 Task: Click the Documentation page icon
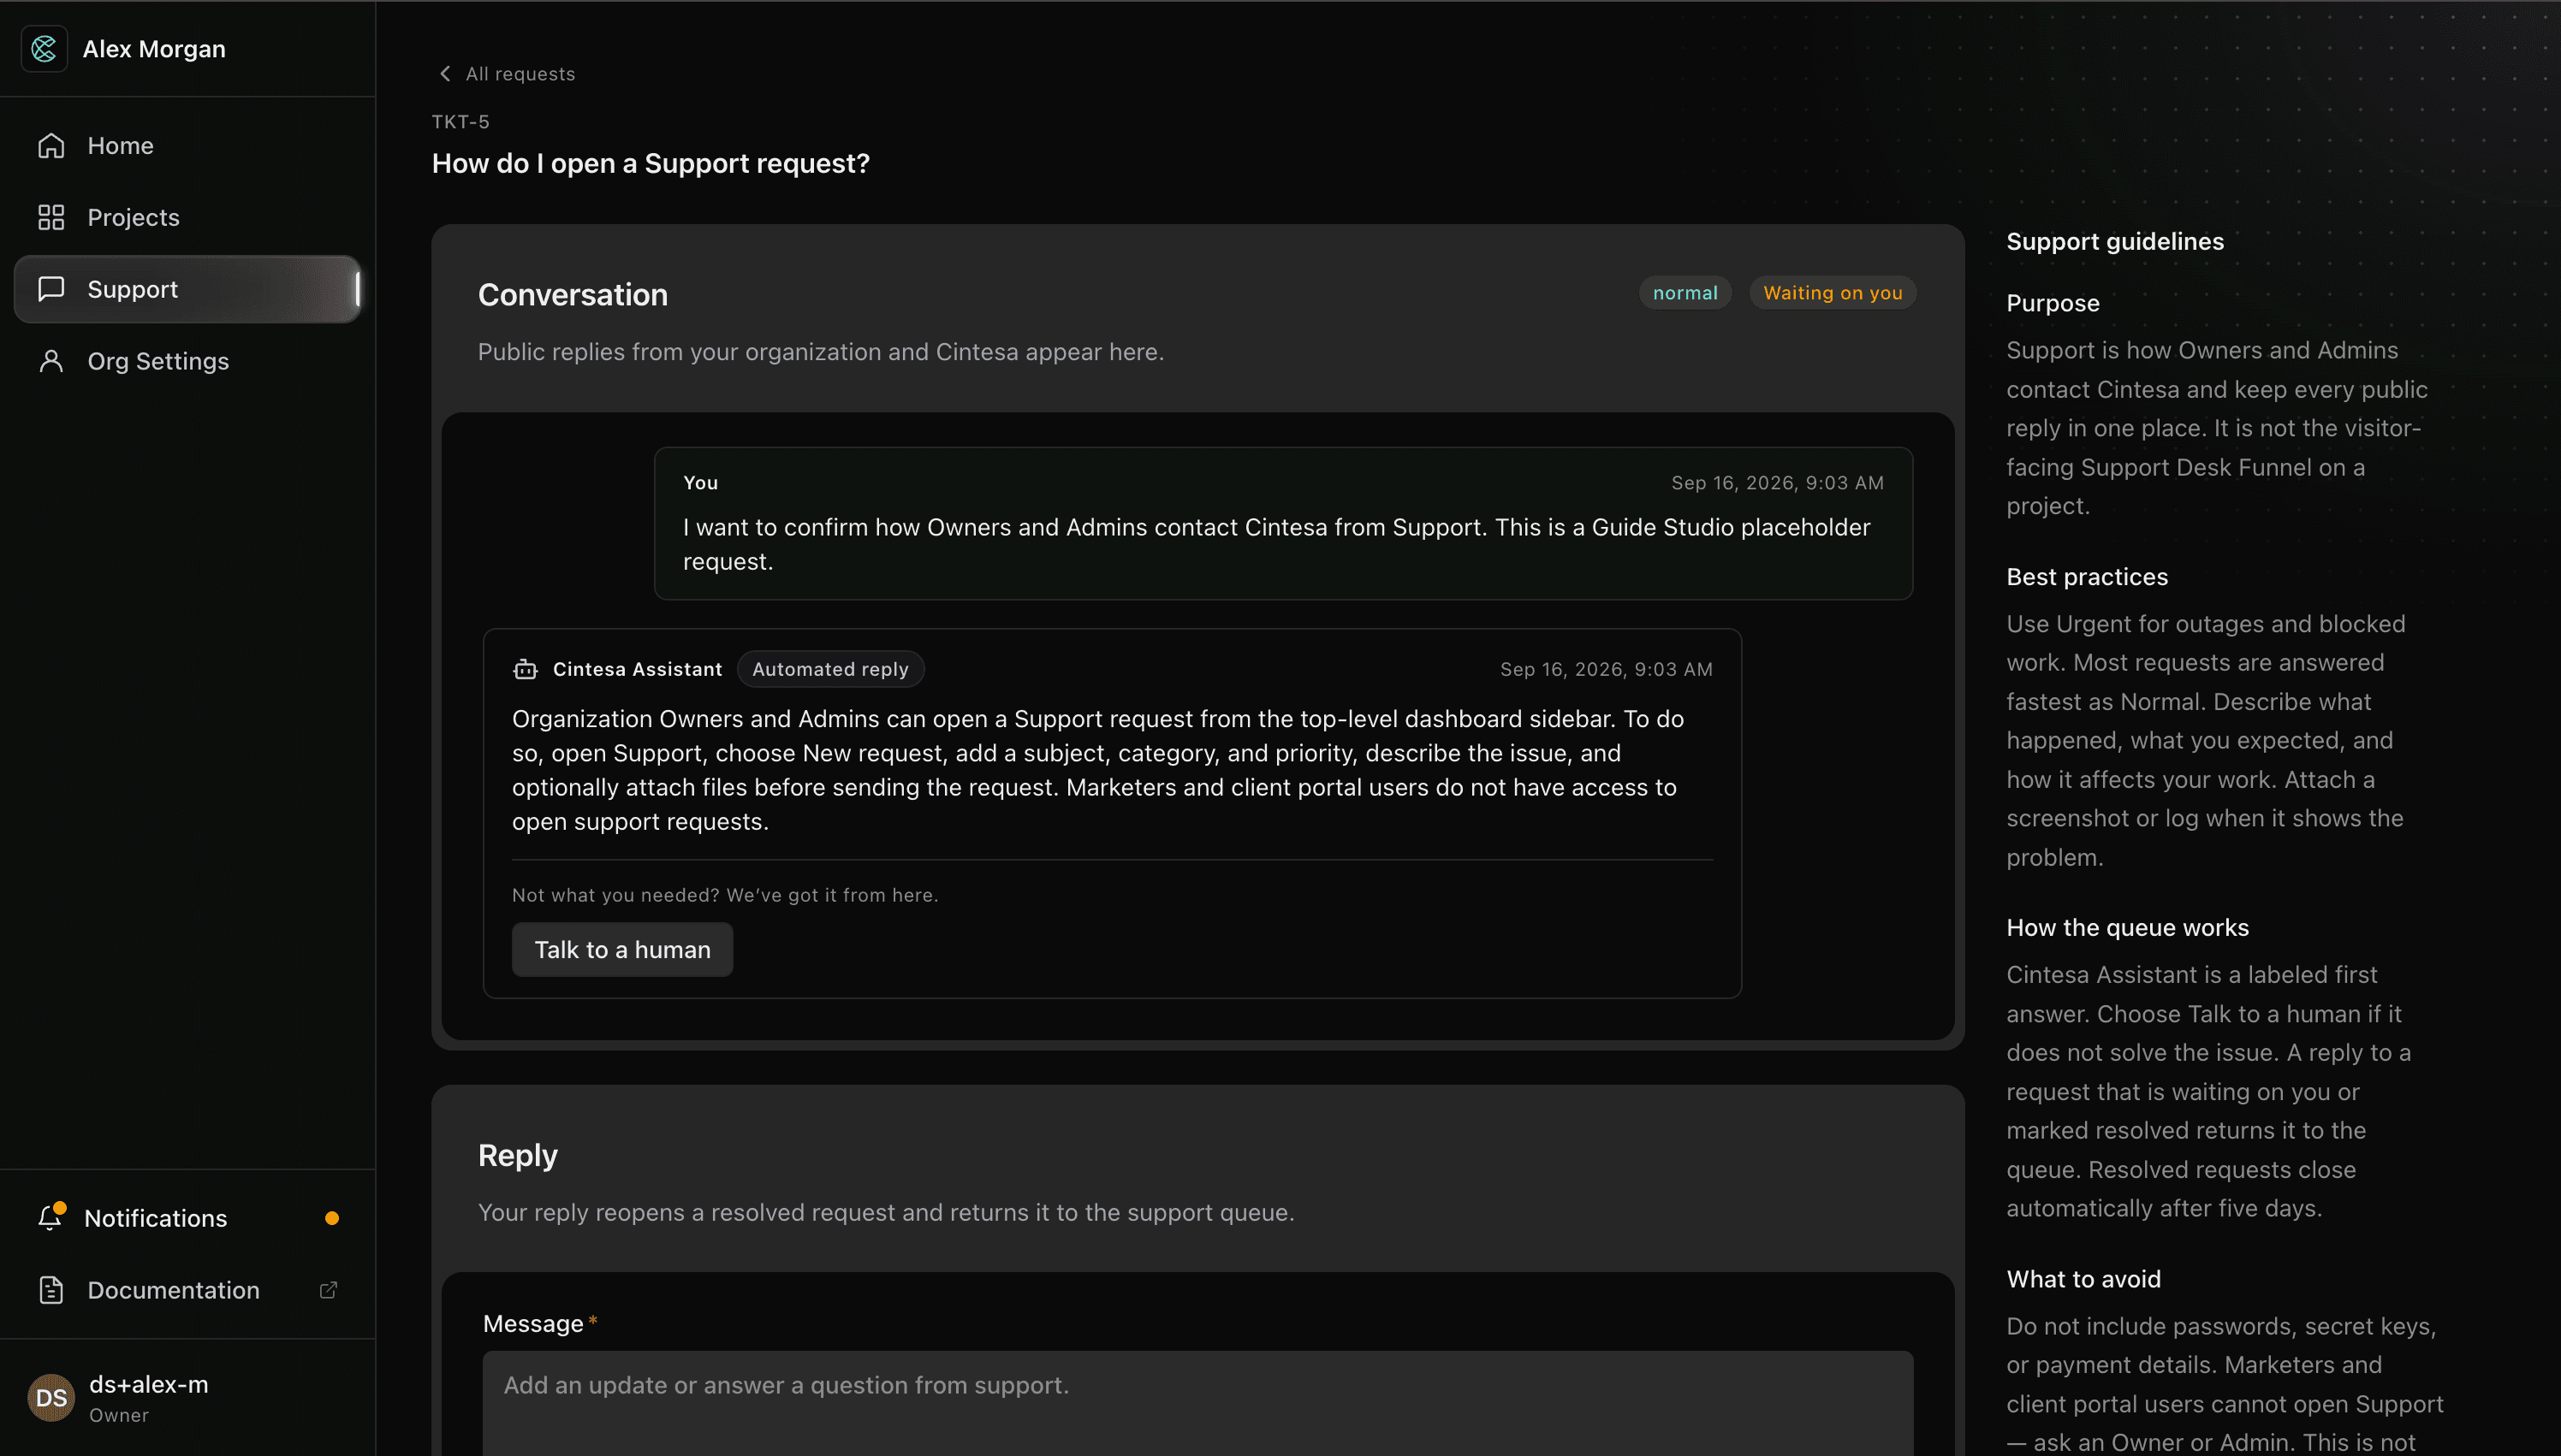(x=51, y=1290)
